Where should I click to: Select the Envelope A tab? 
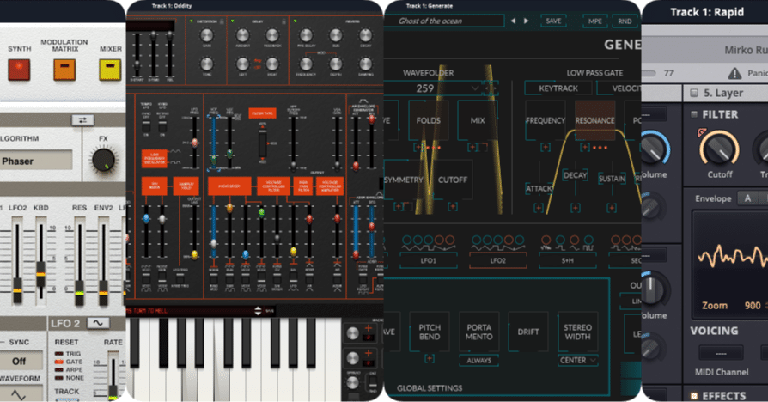747,198
